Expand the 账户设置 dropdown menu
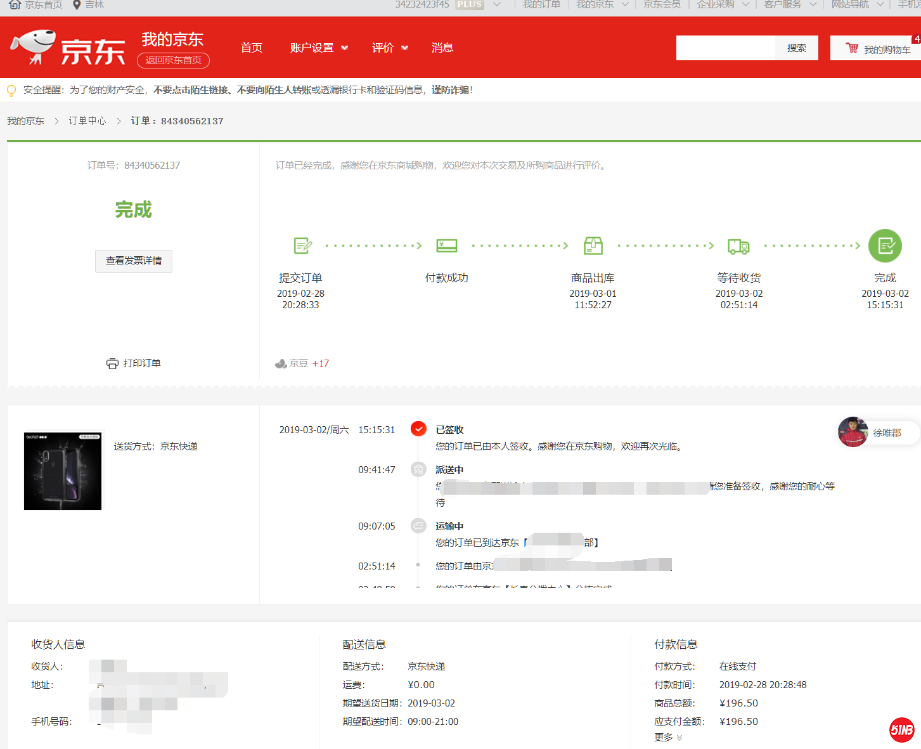 point(319,48)
